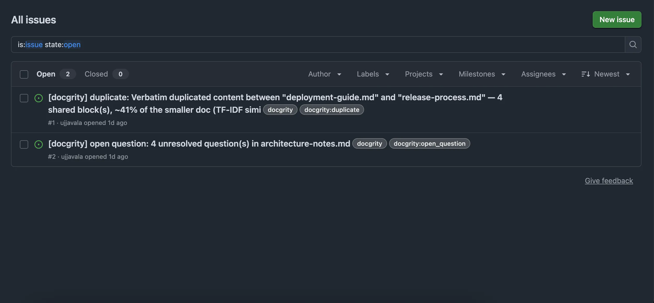Expand the Milestones filter dropdown
The image size is (654, 303).
point(482,74)
